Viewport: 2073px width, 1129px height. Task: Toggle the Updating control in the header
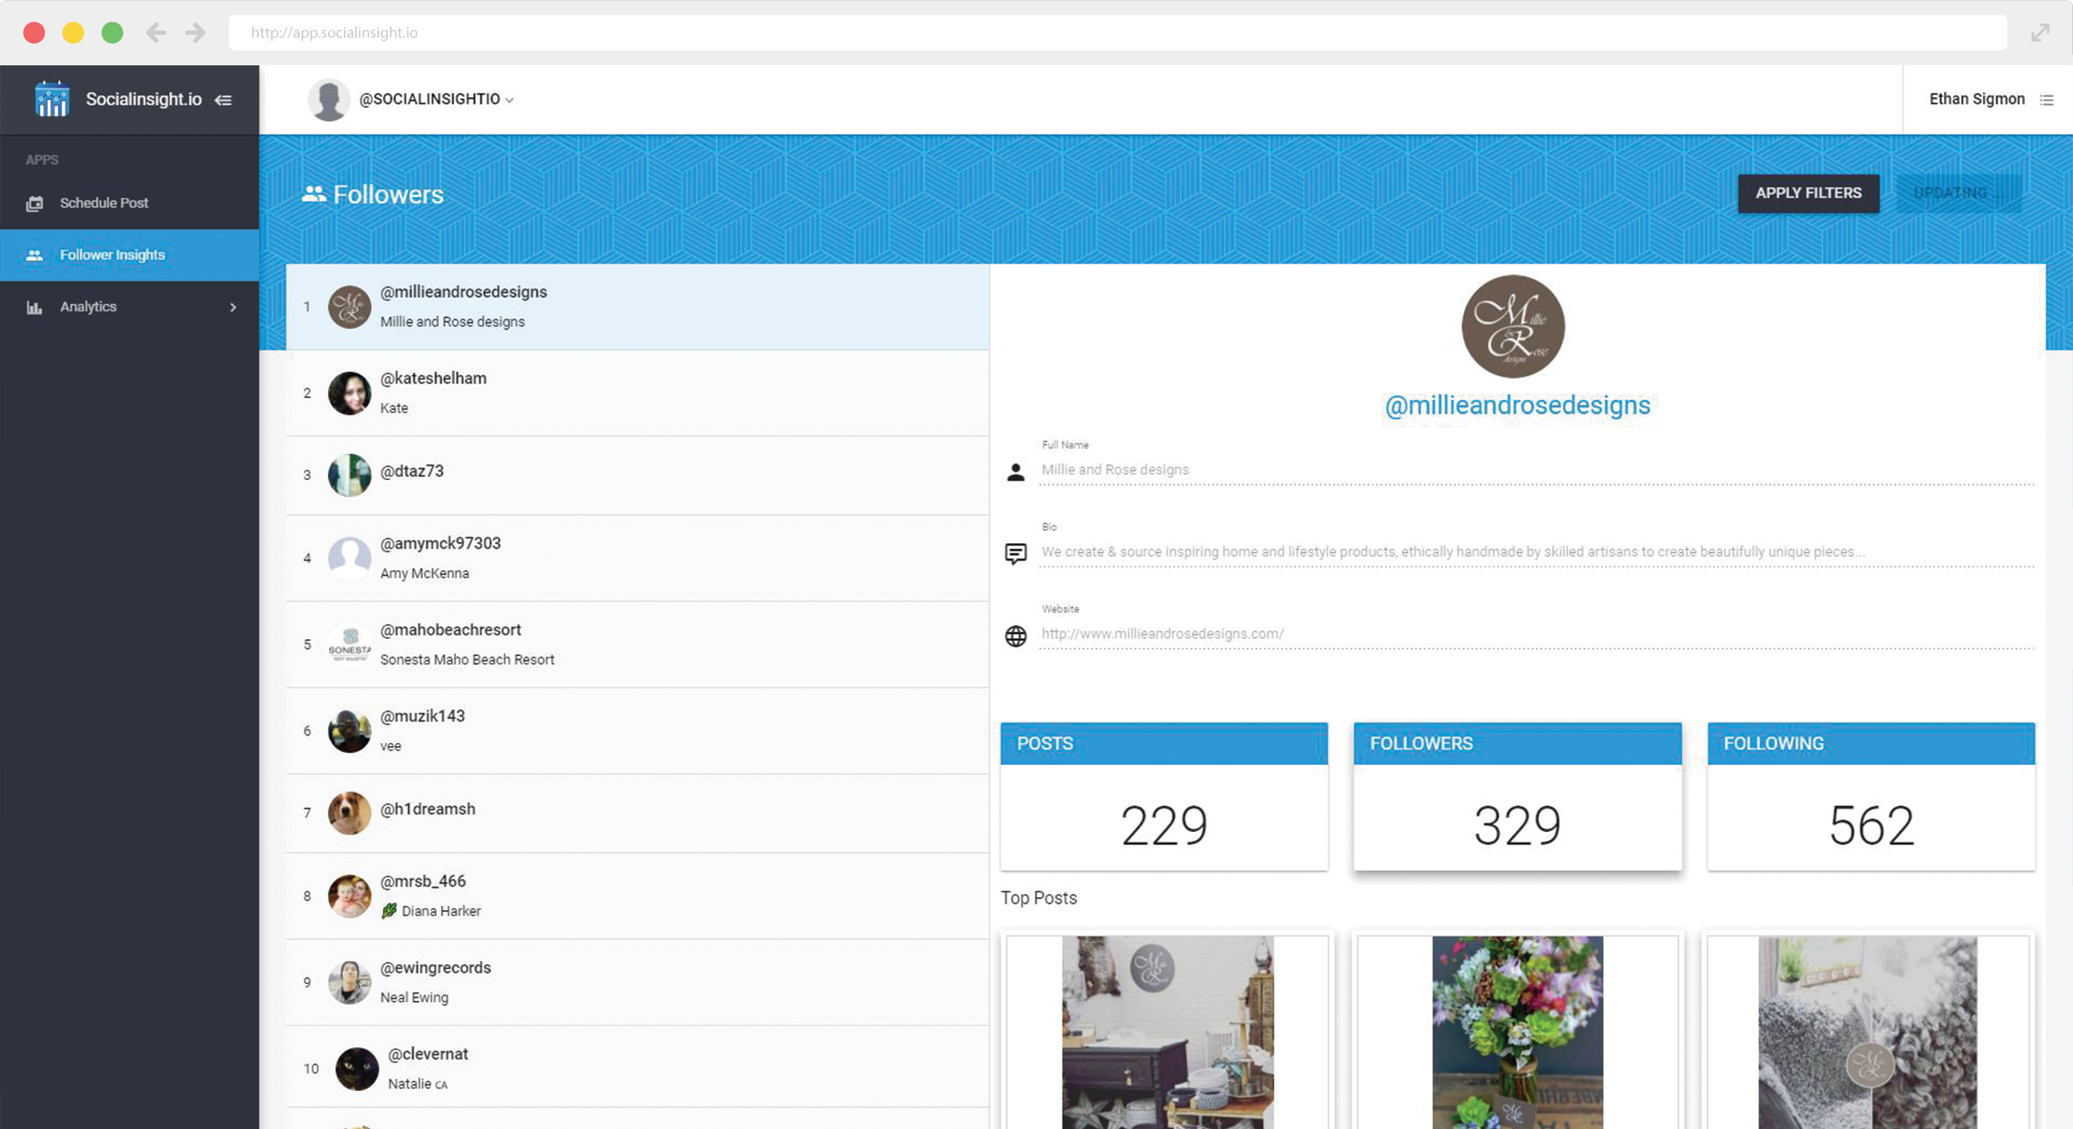point(1959,193)
